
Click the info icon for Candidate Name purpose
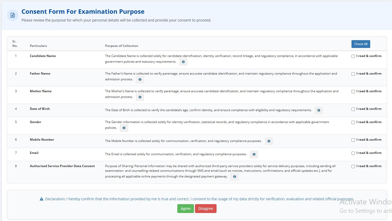(183, 62)
